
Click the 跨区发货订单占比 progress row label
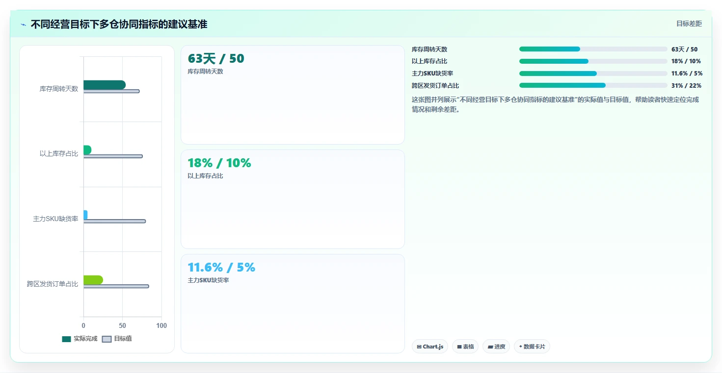click(x=435, y=86)
